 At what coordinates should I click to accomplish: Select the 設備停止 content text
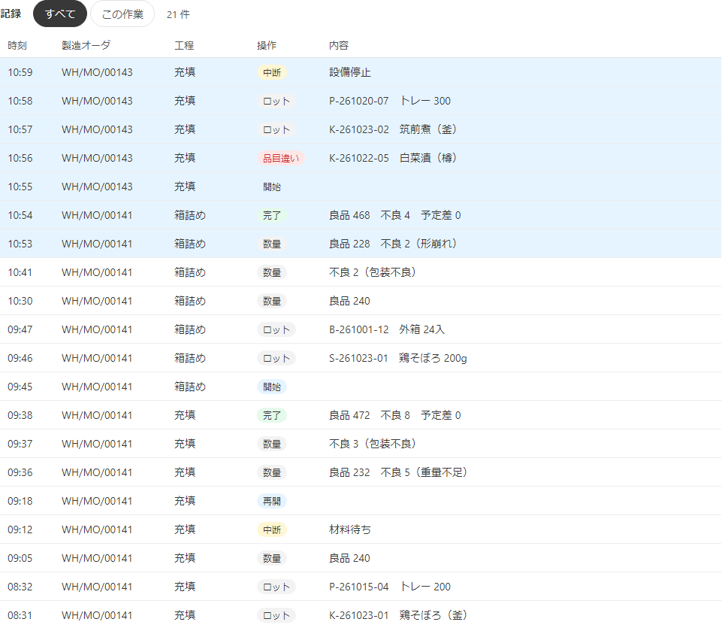(350, 72)
